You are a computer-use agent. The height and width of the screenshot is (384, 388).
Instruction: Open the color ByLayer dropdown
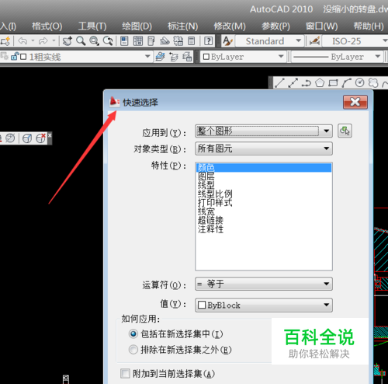tap(281, 57)
